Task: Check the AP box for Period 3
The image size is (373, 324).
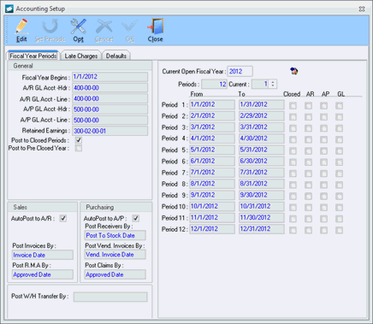Action: 323,128
